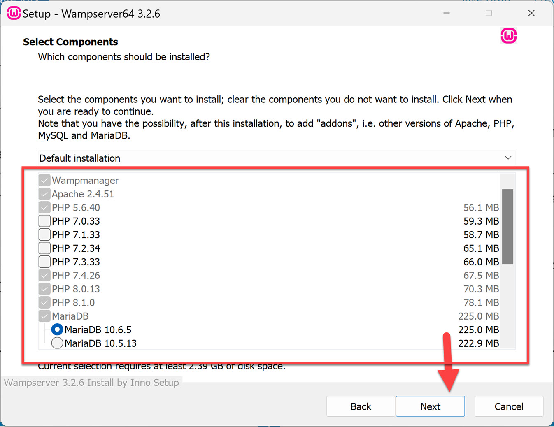Close the Wampserver Setup window
The height and width of the screenshot is (427, 554).
pyautogui.click(x=531, y=13)
